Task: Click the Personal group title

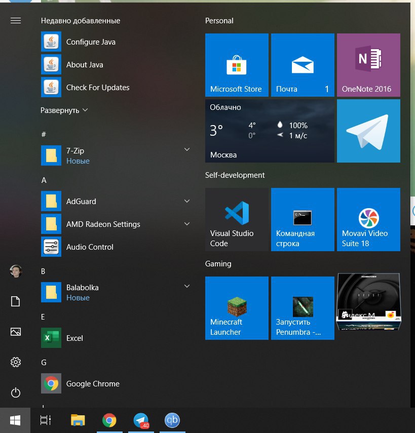Action: pyautogui.click(x=219, y=21)
